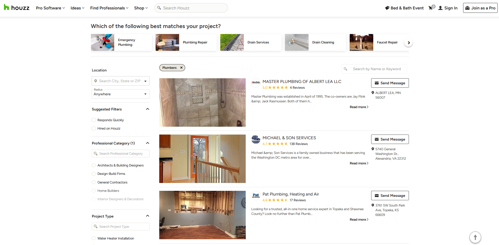Click the scroll to top arrow button
This screenshot has height=245, width=499.
(475, 237)
